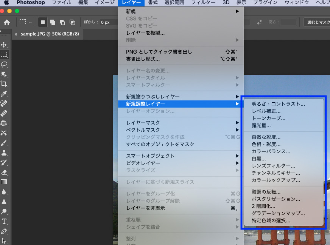330x245 pixels.
Task: Select the Brush tool
Action: pos(4,143)
